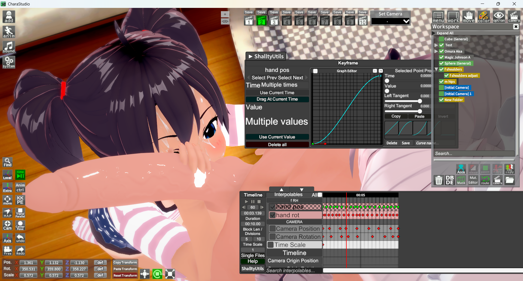
Task: Adjust the Right Tangent slider handle
Action: (420, 111)
